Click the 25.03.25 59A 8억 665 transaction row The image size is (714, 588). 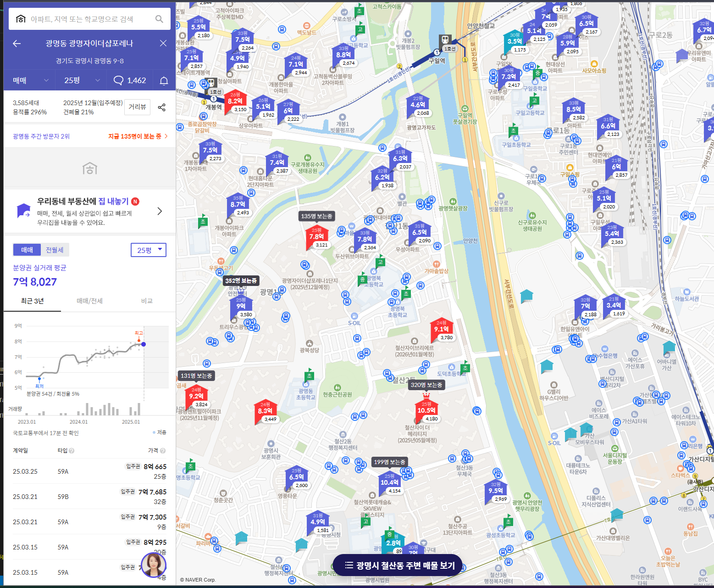89,471
